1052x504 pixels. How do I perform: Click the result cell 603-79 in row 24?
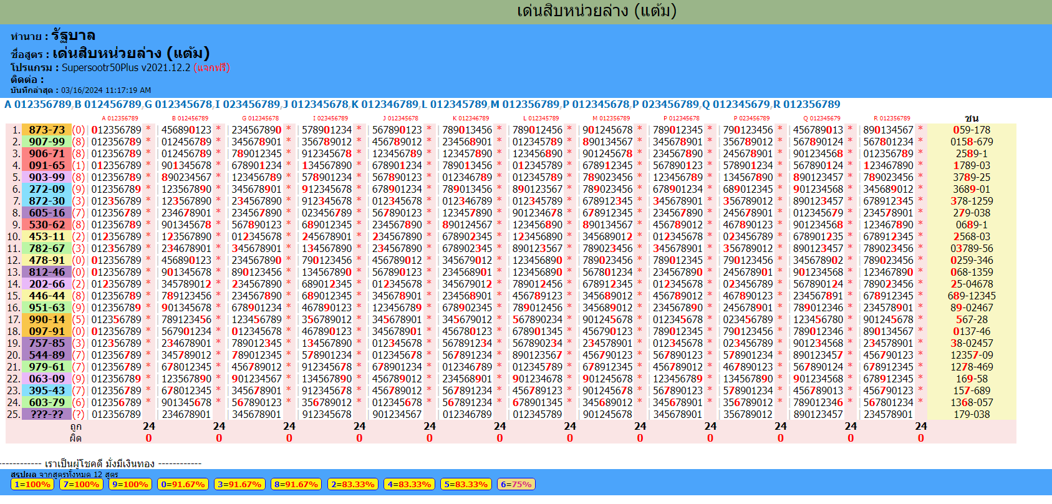pyautogui.click(x=47, y=402)
